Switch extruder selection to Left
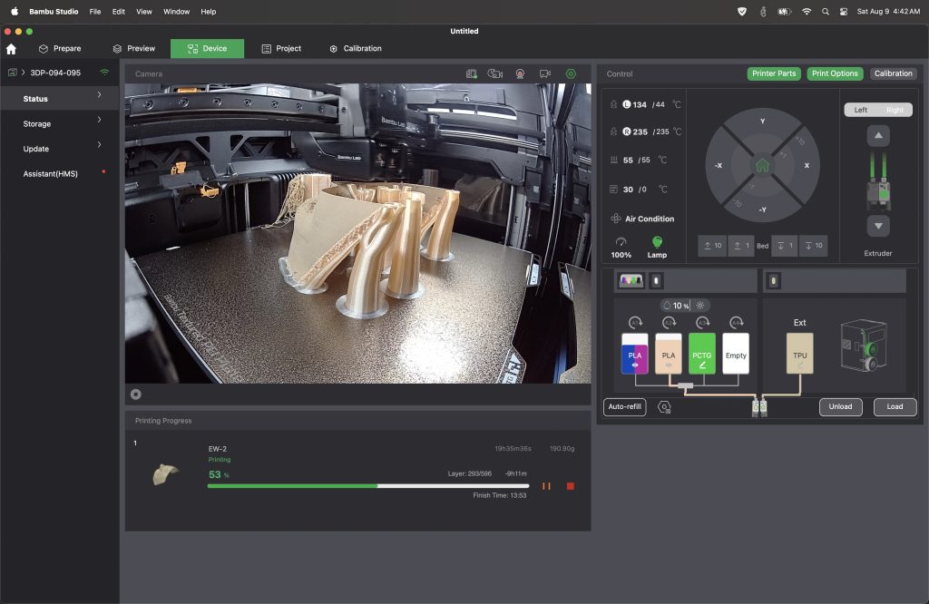Viewport: 929px width, 604px height. [x=861, y=110]
